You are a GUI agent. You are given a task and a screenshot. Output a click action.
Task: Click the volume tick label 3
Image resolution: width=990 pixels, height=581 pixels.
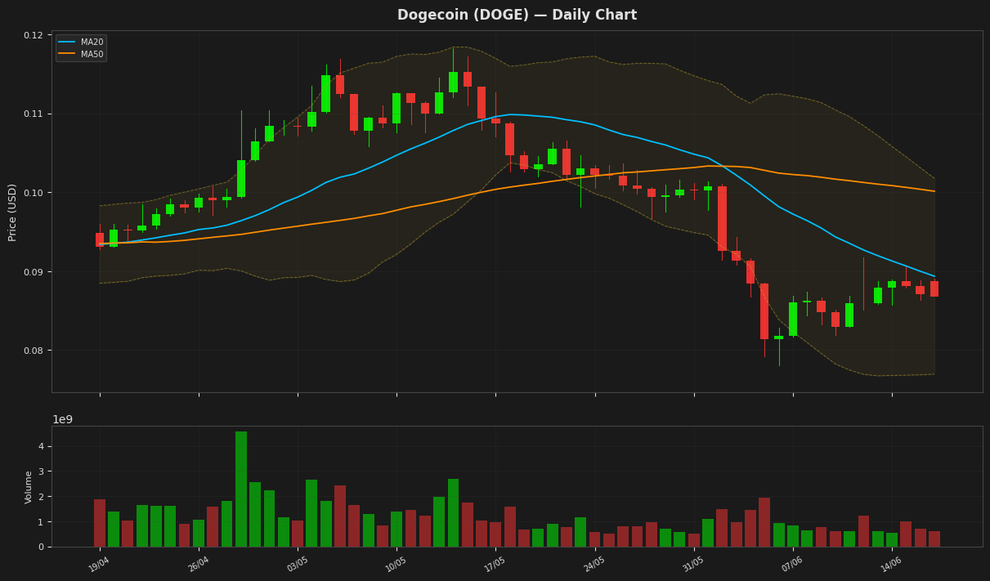[41, 472]
